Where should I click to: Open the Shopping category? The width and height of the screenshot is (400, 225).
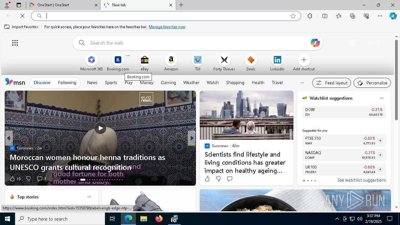[235, 82]
